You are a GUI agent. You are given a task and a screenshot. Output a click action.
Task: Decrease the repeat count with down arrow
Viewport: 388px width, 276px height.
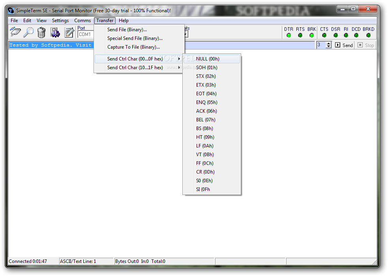tap(328, 47)
